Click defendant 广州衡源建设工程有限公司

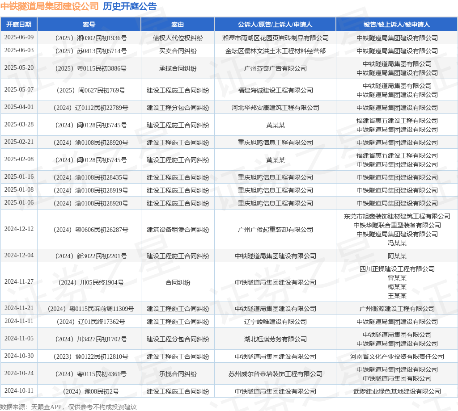click(x=397, y=309)
